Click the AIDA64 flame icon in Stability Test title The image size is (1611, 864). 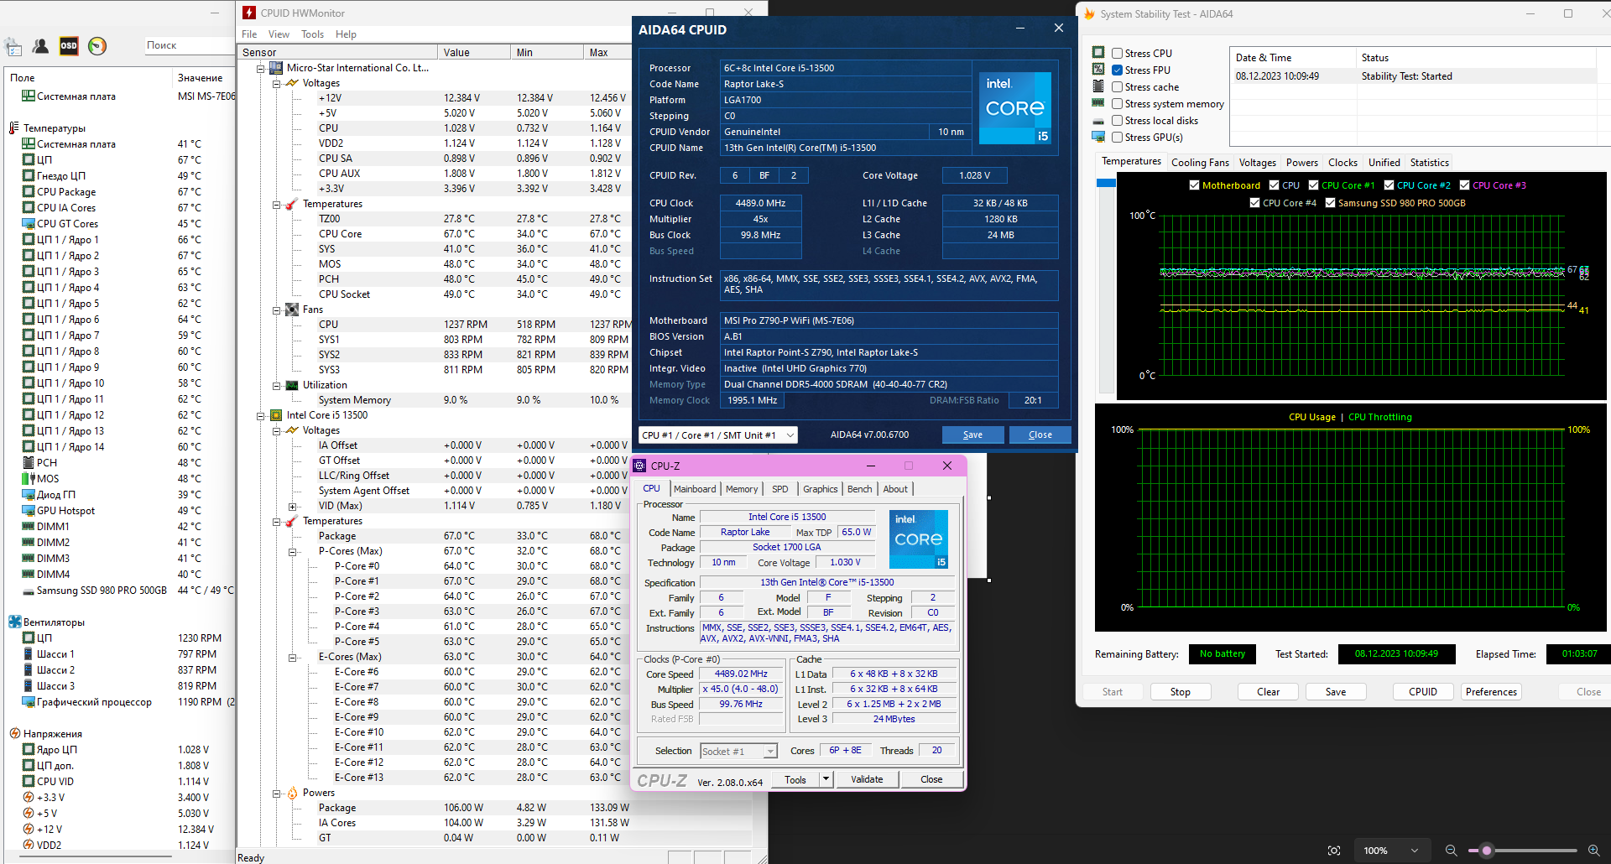(x=1089, y=13)
